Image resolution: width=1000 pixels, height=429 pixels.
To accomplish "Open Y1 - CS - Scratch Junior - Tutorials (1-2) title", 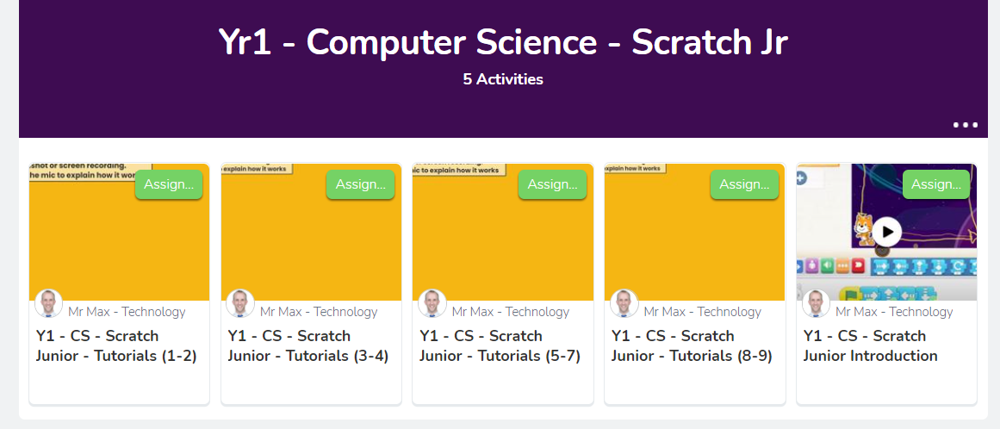I will [116, 345].
